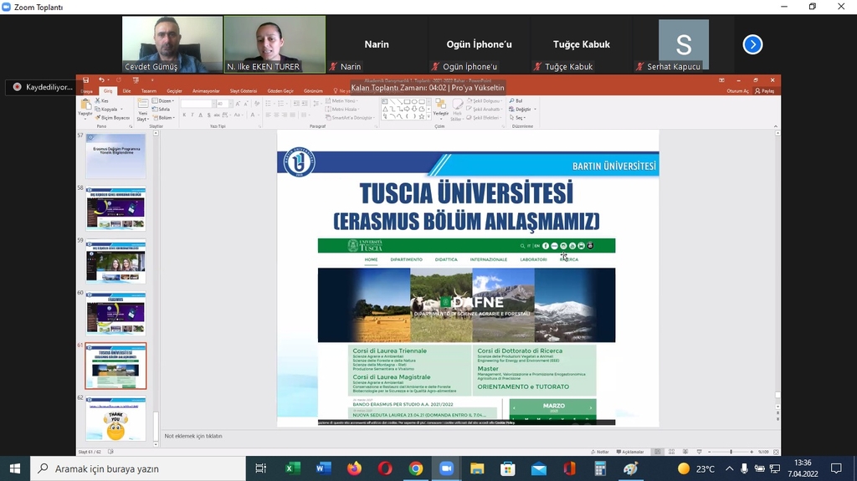Click the decrease indent level icon
Viewport: 857px width, 481px height.
pos(296,103)
